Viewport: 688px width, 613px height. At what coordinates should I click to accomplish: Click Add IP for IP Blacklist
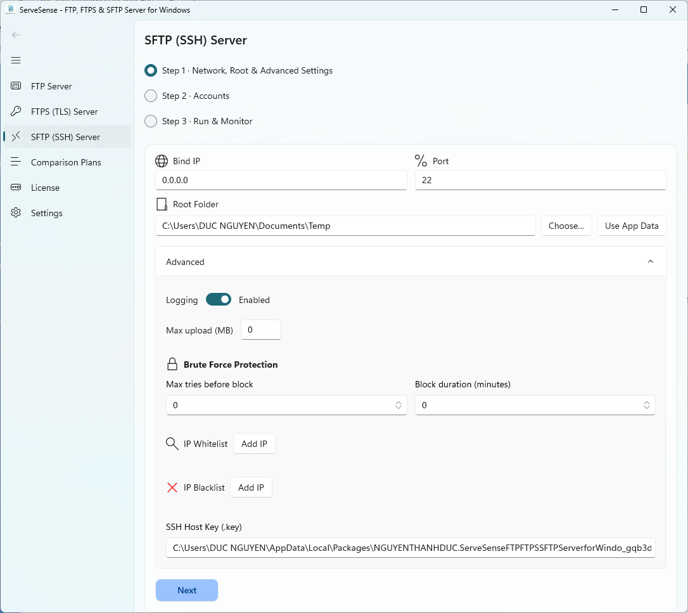pos(251,487)
